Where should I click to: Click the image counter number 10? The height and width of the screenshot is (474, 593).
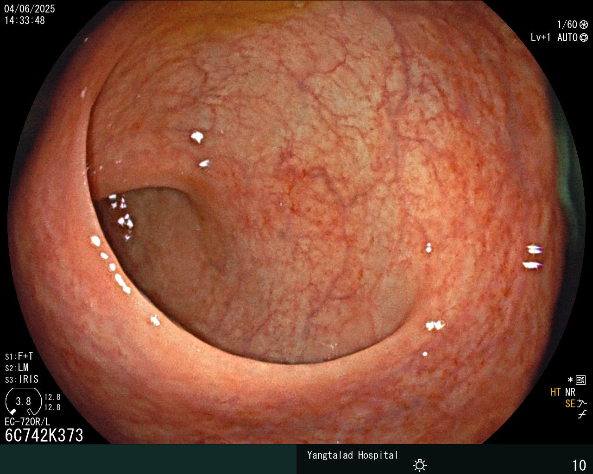point(579,465)
